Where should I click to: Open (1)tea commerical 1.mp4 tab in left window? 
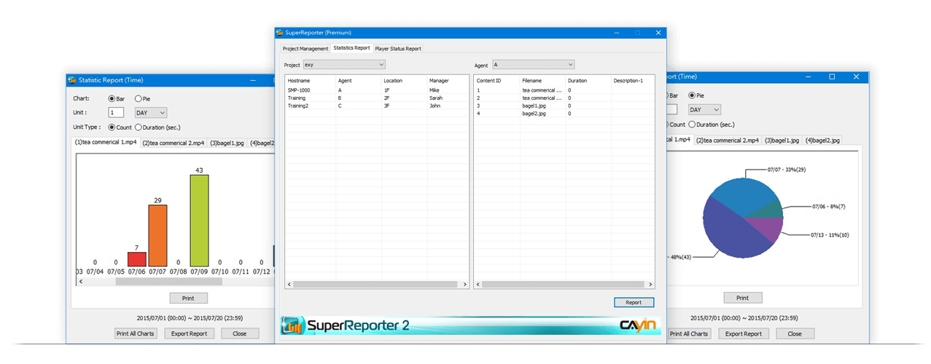(107, 142)
